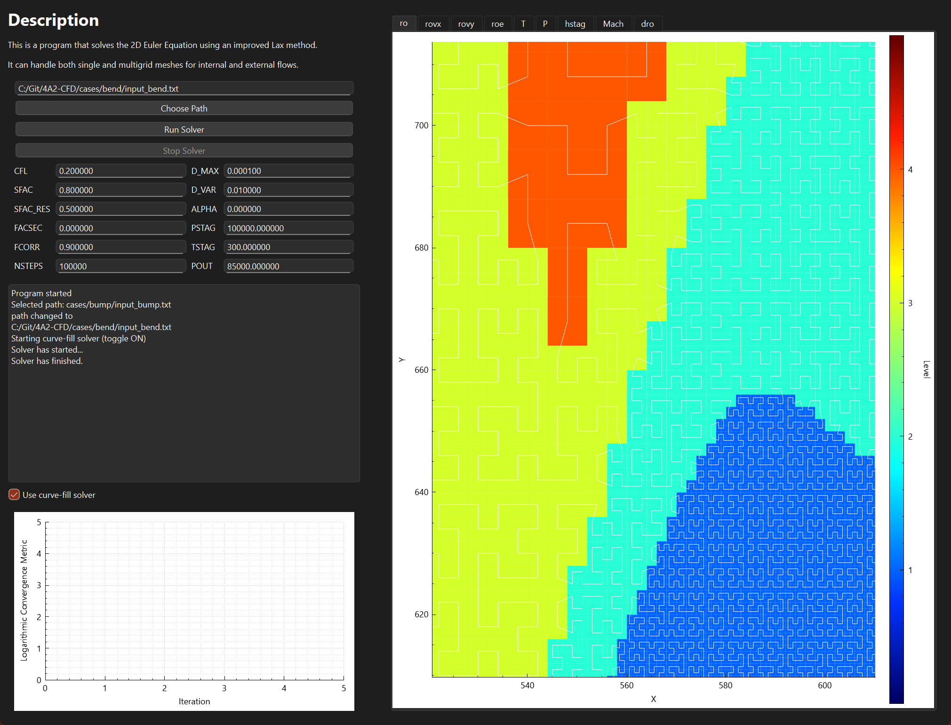Focus the NSTEPS value field

point(120,266)
